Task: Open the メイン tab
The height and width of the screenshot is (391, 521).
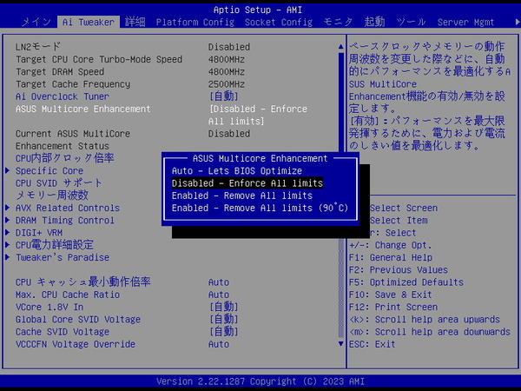Action: pyautogui.click(x=36, y=23)
